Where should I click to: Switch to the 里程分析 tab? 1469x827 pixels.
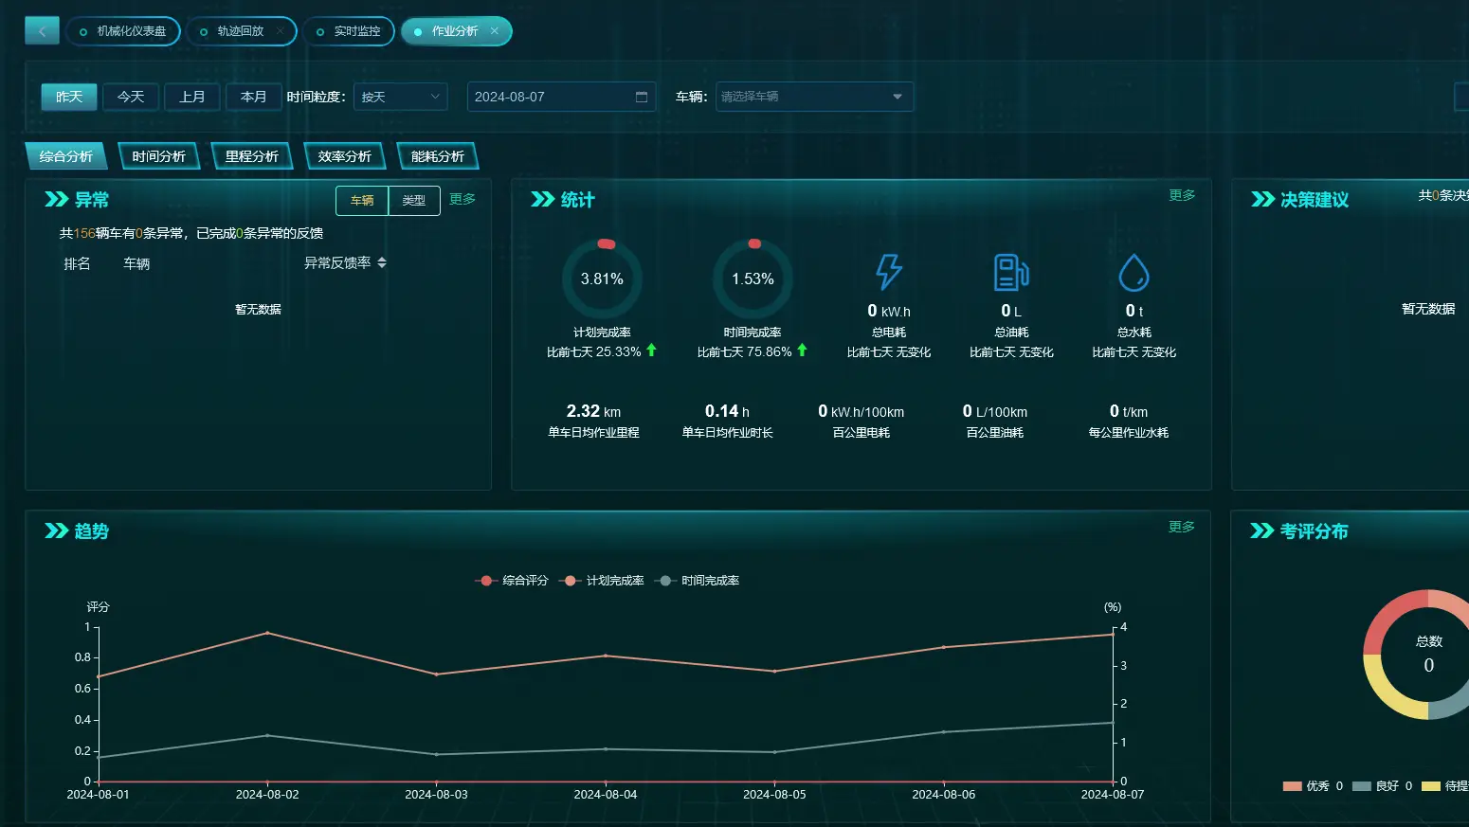click(x=252, y=156)
